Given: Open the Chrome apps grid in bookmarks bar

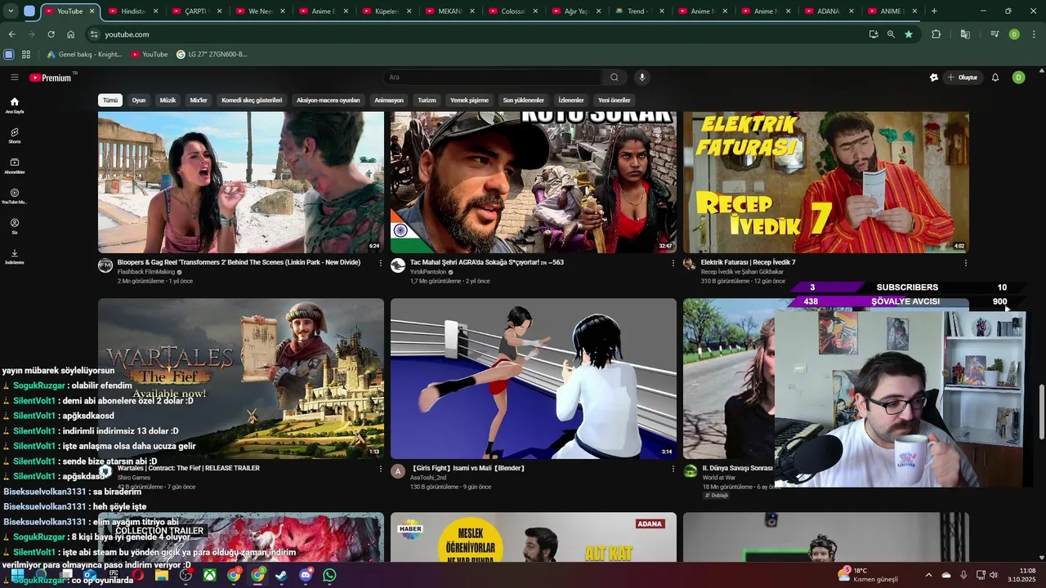Looking at the screenshot, I should click(26, 54).
